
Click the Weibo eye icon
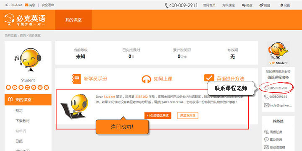(x=261, y=5)
